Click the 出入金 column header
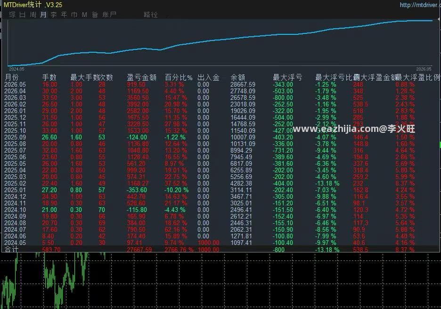 click(208, 77)
